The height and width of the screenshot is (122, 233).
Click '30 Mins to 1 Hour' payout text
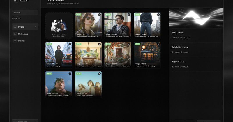[180, 67]
